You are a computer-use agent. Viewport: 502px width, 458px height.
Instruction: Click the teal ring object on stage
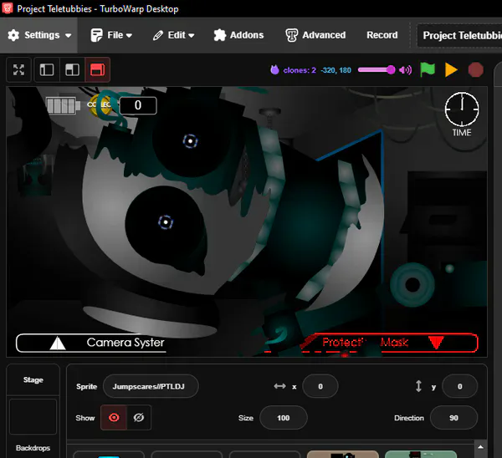pyautogui.click(x=412, y=285)
